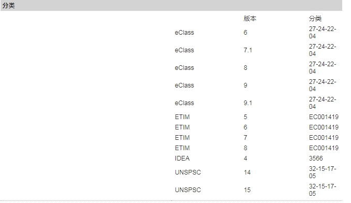The height and width of the screenshot is (203, 351).
Task: Click the eClass version 8 number
Action: 245,68
